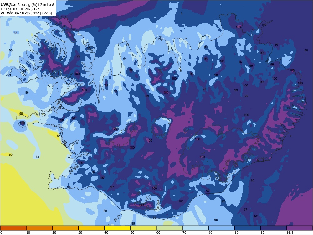The width and height of the screenshot is (313, 235).
Task: Click the legend tick label '99.9'
Action: [x=290, y=232]
